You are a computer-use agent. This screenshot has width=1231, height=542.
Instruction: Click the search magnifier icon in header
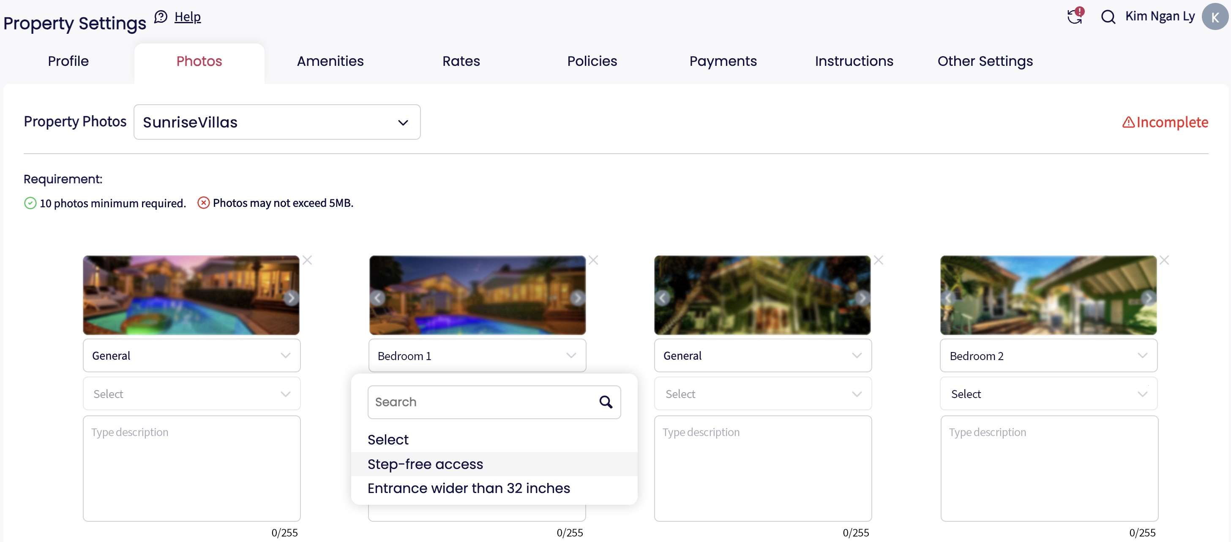[x=1108, y=17]
